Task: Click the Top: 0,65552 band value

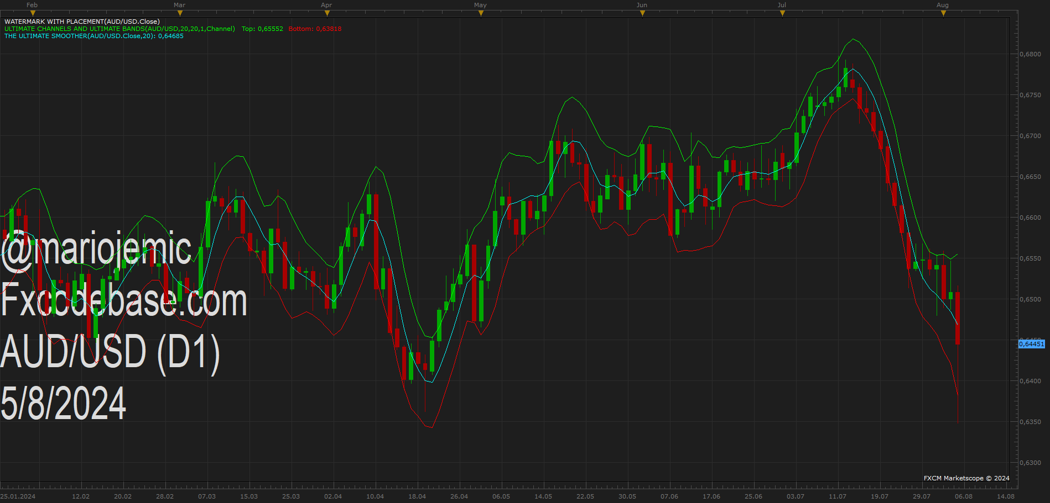Action: [262, 29]
